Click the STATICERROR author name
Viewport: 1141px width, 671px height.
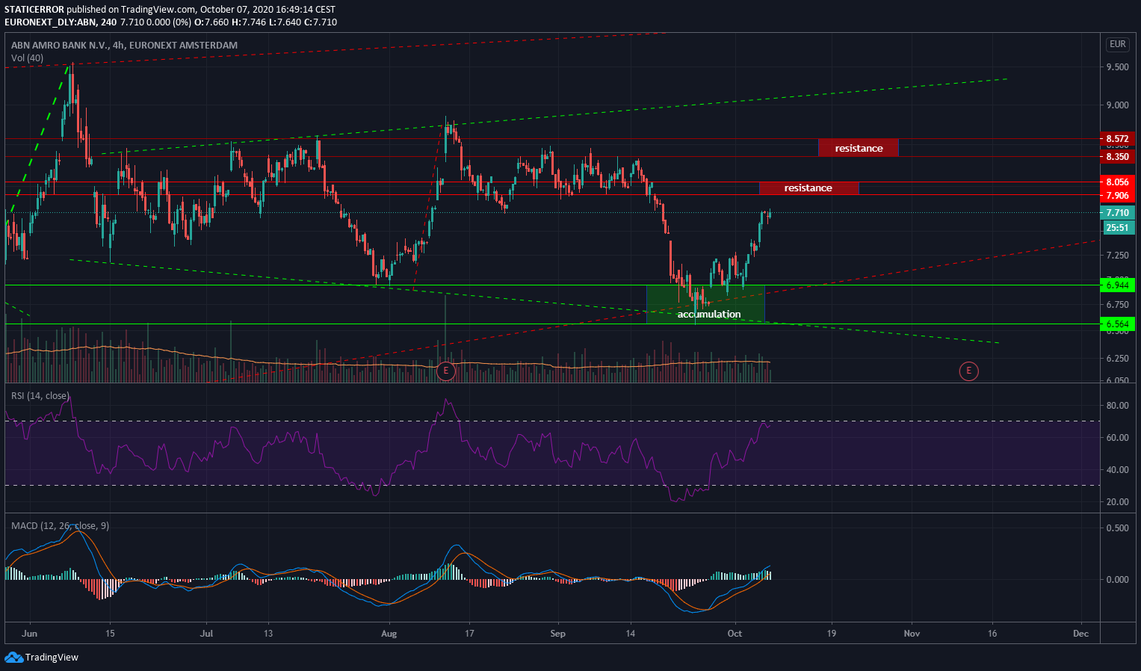pos(34,10)
